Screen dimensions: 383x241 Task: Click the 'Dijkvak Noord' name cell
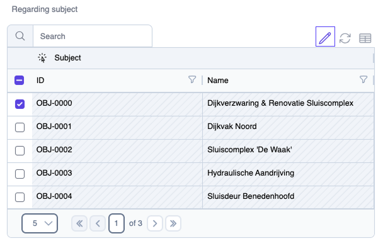[289, 127]
